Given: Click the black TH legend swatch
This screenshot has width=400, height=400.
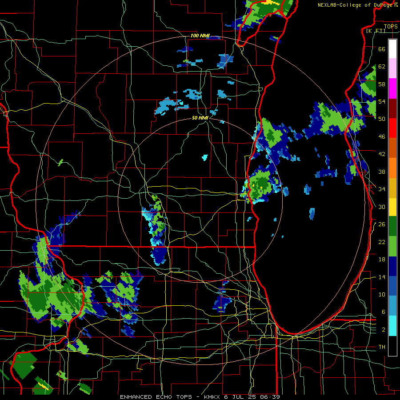Looking at the screenshot, I should pos(392,346).
